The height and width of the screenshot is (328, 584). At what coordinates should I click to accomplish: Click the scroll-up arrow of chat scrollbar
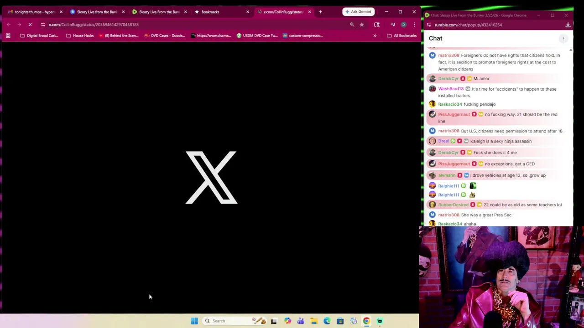pyautogui.click(x=571, y=50)
